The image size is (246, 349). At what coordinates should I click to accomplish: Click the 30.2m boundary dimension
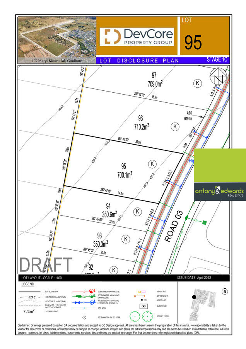(103, 252)
